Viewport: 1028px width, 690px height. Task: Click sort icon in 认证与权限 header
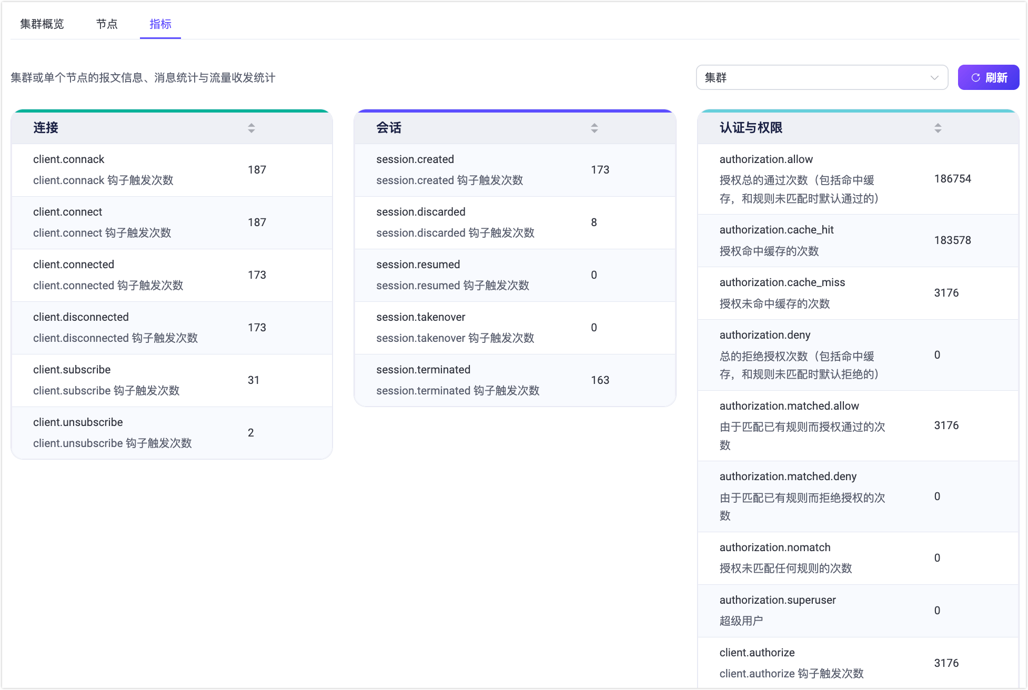pyautogui.click(x=938, y=128)
